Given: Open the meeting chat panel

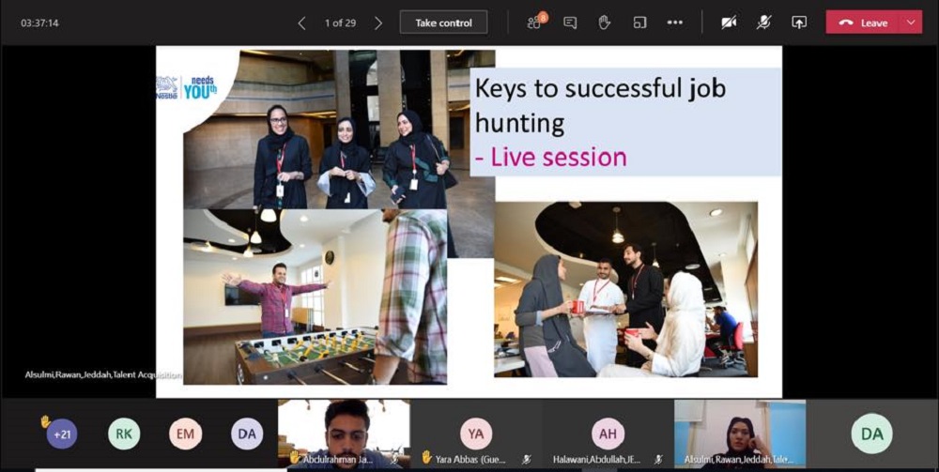Looking at the screenshot, I should (570, 23).
